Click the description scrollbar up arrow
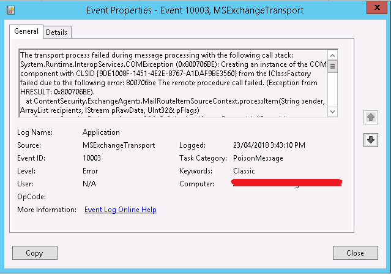 332,55
